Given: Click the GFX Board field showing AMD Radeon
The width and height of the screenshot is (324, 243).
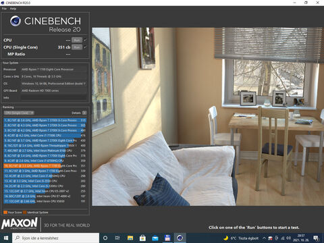Looking at the screenshot, I should 53,90.
